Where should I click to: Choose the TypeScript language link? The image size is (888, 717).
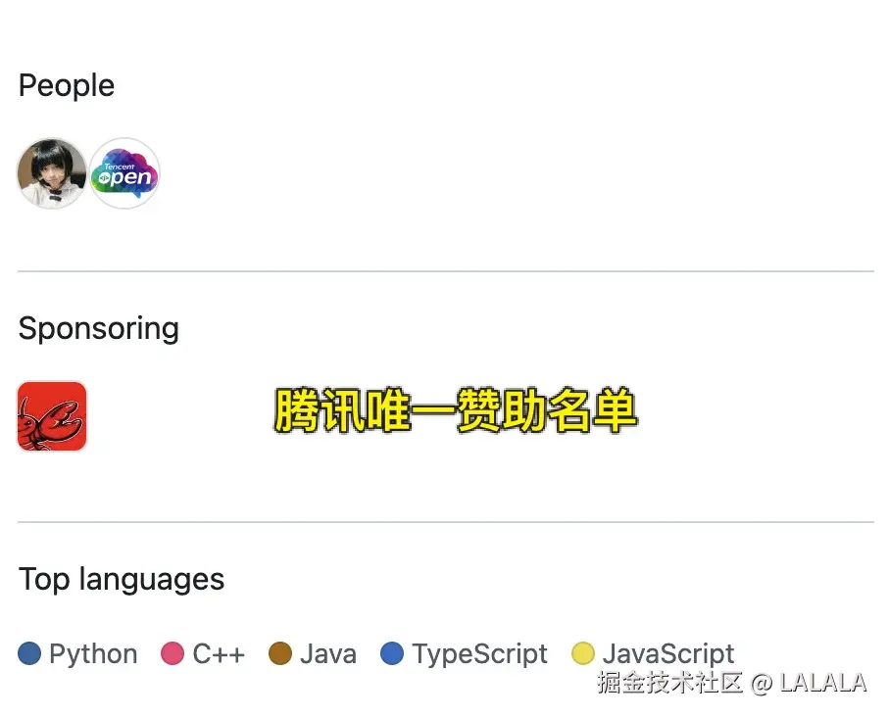[479, 654]
